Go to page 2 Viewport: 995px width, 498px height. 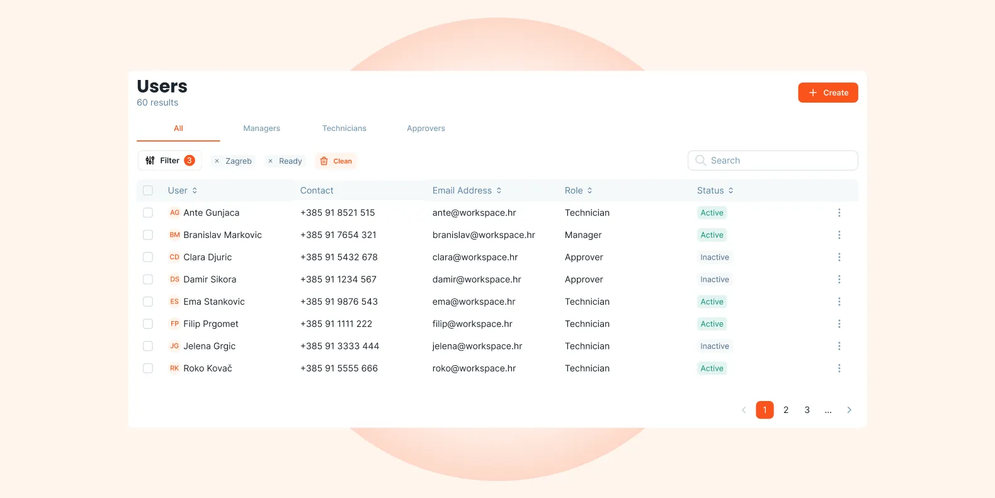click(786, 410)
